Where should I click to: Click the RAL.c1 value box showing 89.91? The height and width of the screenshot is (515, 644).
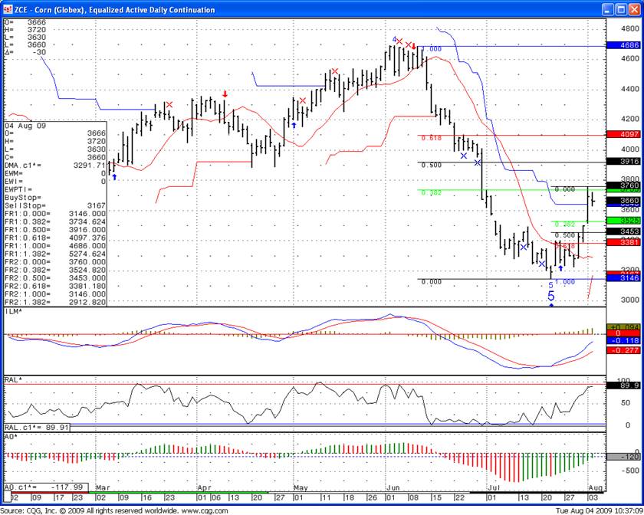click(38, 428)
